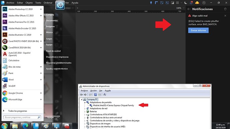This screenshot has width=230, height=129.
Task: Open Windows Explorer from taskbar
Action: [15, 126]
